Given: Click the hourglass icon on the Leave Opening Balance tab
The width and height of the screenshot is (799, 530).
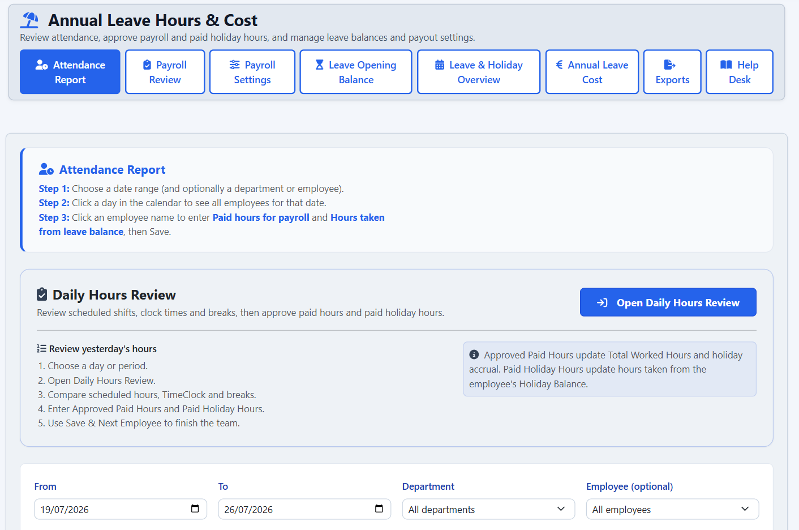Looking at the screenshot, I should (x=320, y=65).
